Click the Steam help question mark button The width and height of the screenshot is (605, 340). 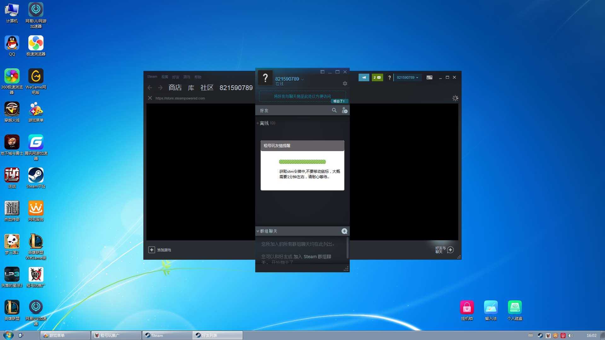click(x=389, y=77)
